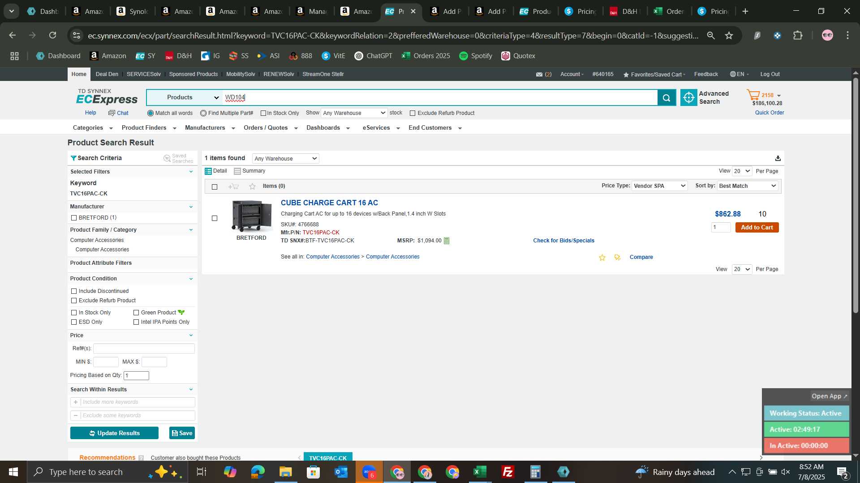
Task: Click the messages envelope icon
Action: tap(539, 75)
